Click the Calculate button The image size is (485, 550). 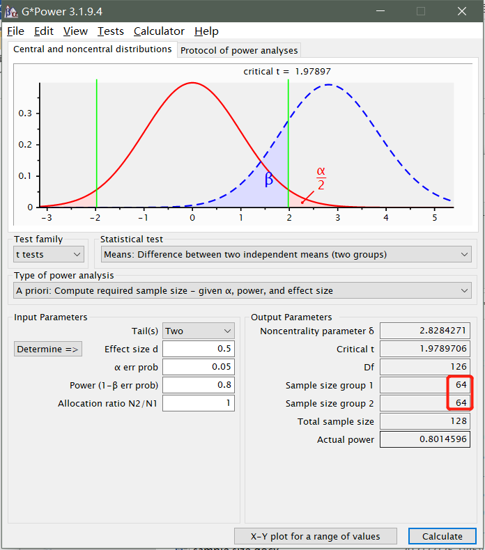[x=442, y=536]
